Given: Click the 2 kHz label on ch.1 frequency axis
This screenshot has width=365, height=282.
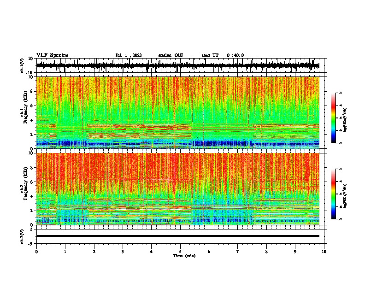Looking at the screenshot, I should (x=32, y=135).
